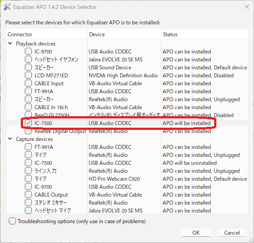Check the Jabra headset microphone capture checkbox
Image resolution: width=254 pixels, height=243 pixels.
[x=28, y=211]
